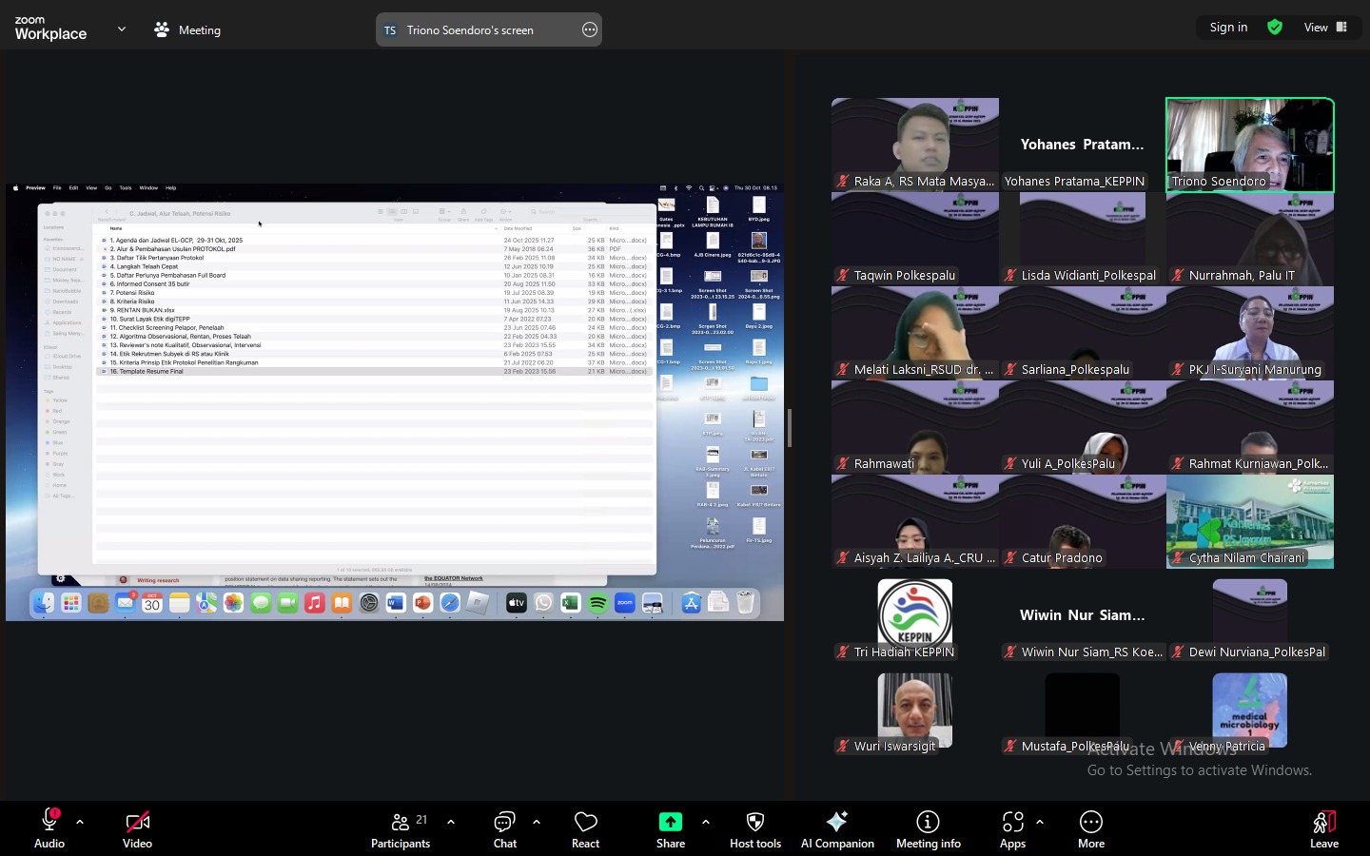Viewport: 1370px width, 856px height.
Task: Open the Chat panel
Action: click(x=504, y=829)
